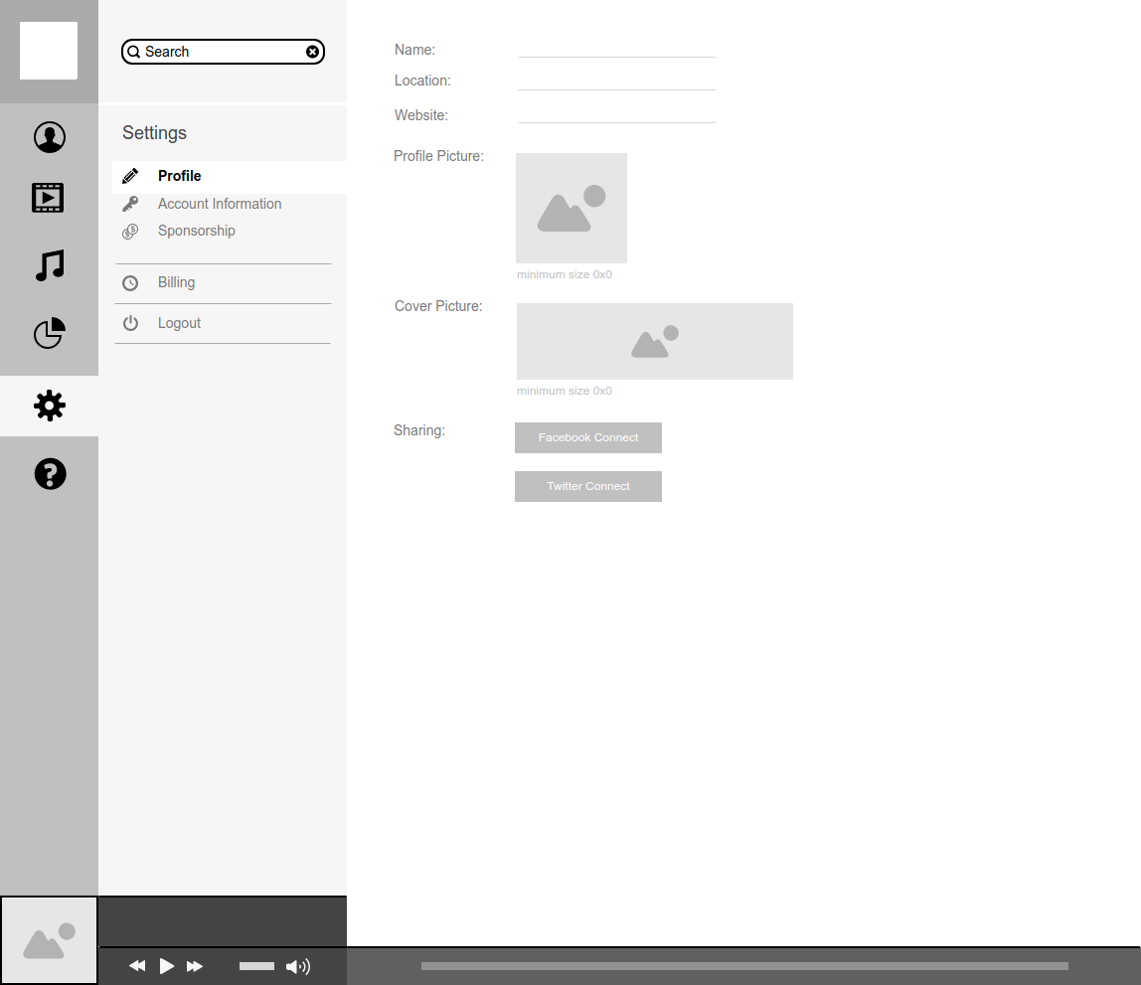Viewport: 1141px width, 985px height.
Task: Click the Twitter Connect button
Action: [588, 487]
